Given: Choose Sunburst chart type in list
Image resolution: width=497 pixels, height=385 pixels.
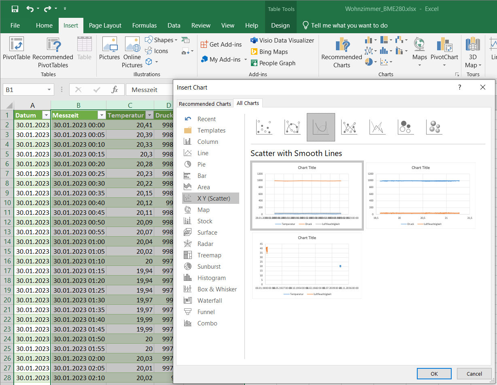Looking at the screenshot, I should [210, 266].
